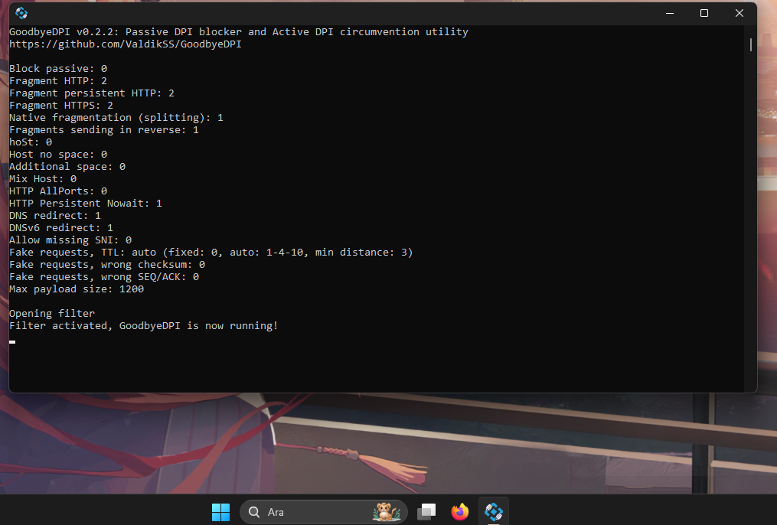The width and height of the screenshot is (777, 525).
Task: Click the GoodbyeDPI icon in the title bar
Action: point(21,13)
